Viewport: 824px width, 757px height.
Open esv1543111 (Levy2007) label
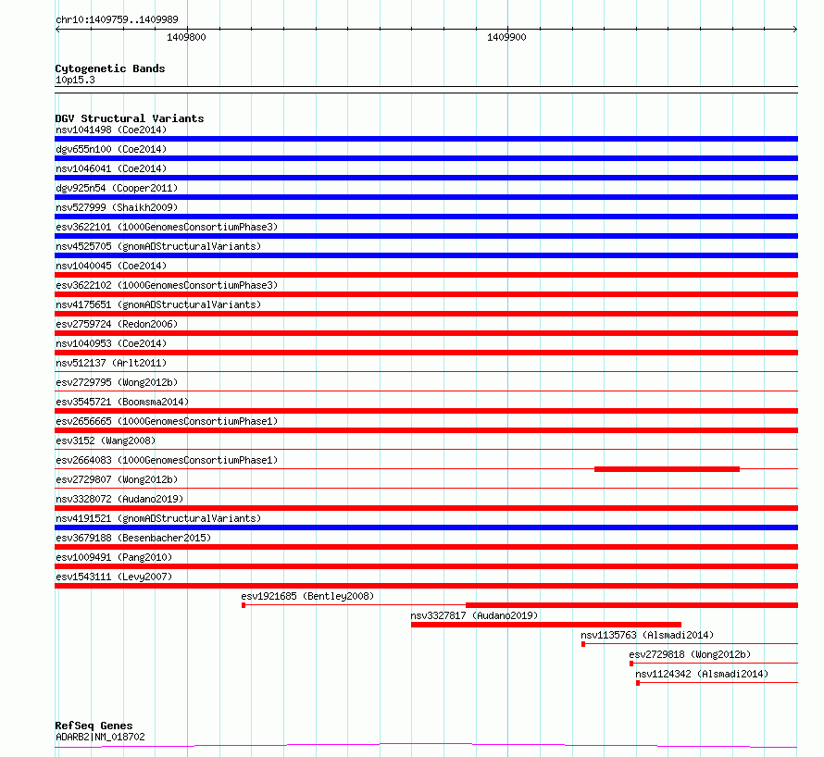(114, 577)
